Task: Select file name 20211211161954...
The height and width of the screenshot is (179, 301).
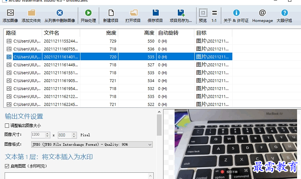Action: pyautogui.click(x=61, y=88)
